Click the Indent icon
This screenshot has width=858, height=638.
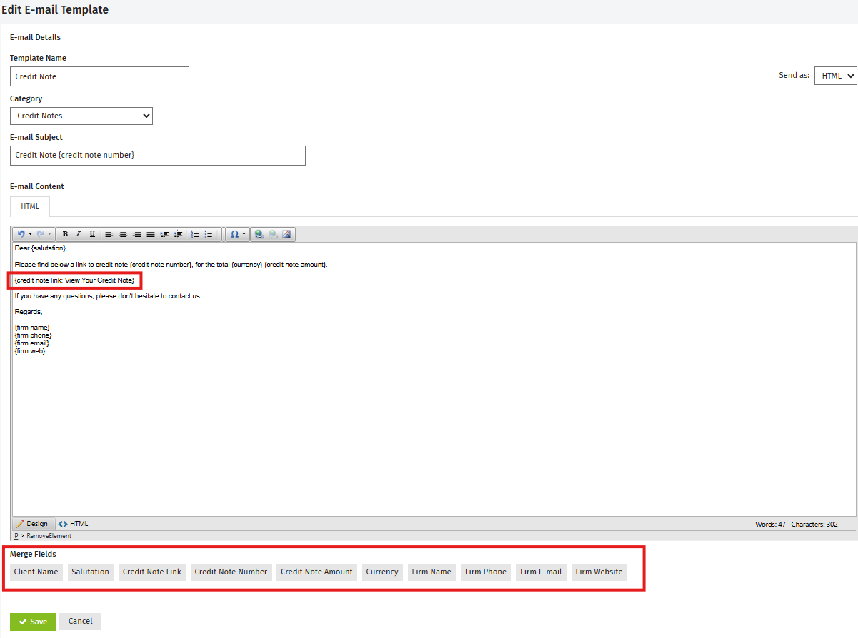point(164,234)
